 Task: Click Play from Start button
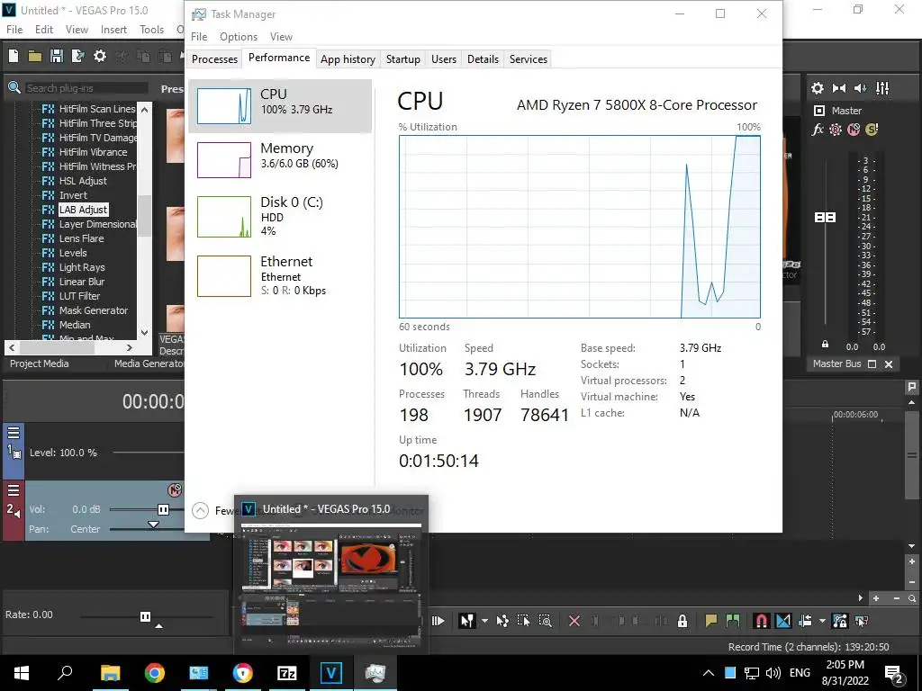(438, 621)
